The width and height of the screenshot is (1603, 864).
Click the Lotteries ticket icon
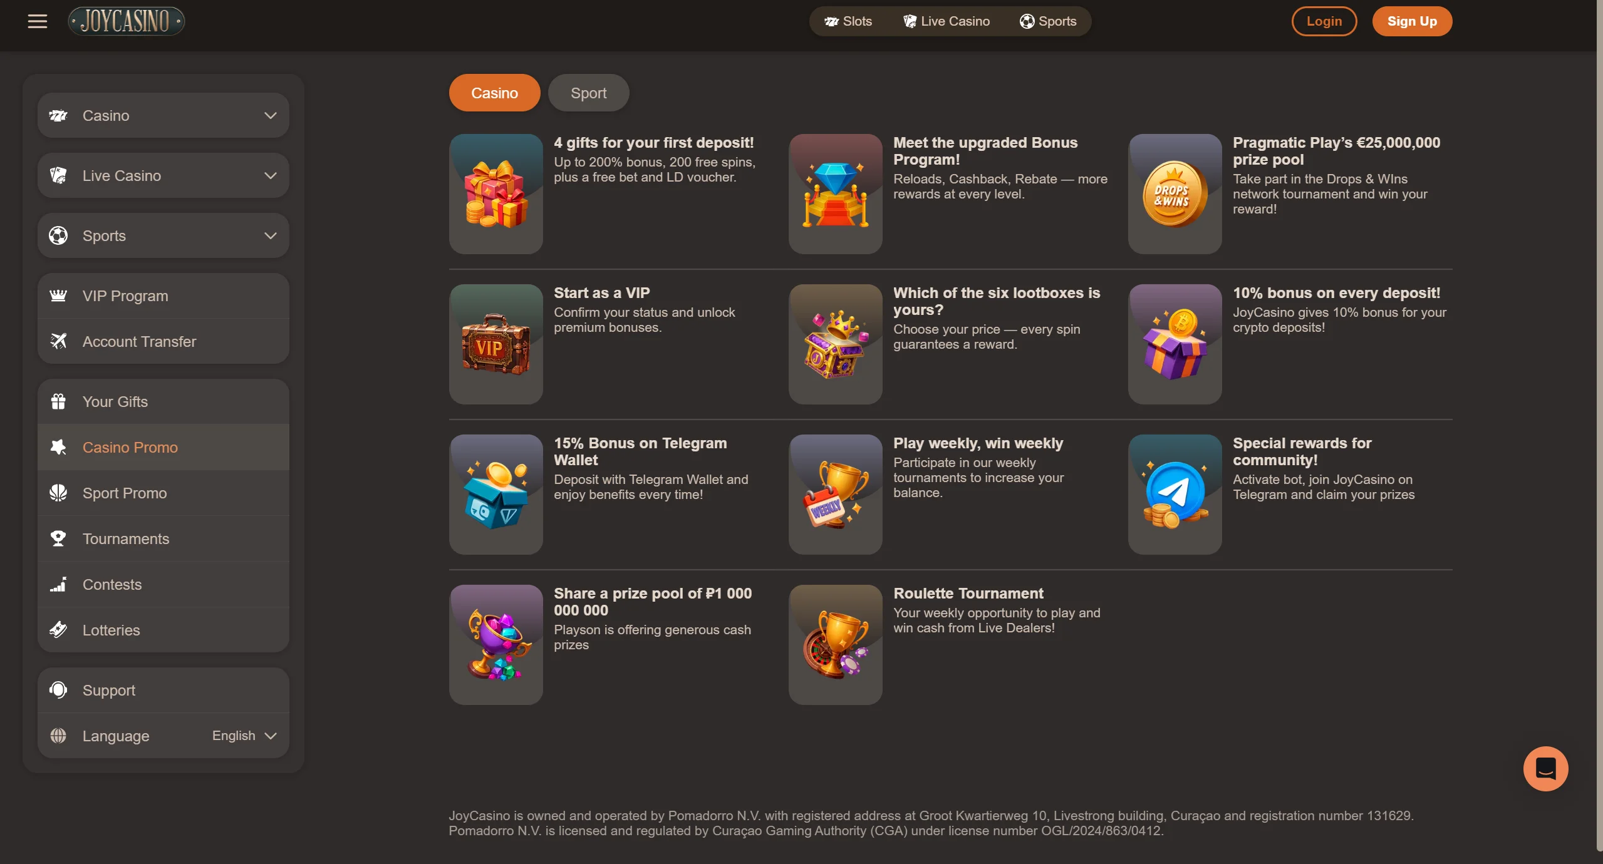point(58,630)
